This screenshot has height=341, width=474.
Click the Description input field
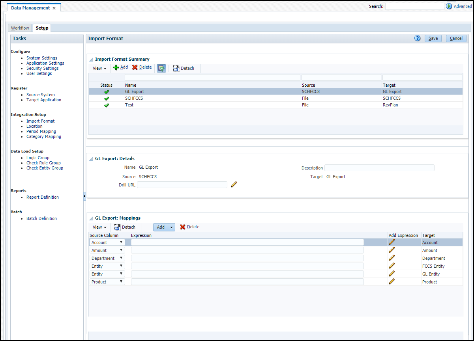[x=379, y=168]
